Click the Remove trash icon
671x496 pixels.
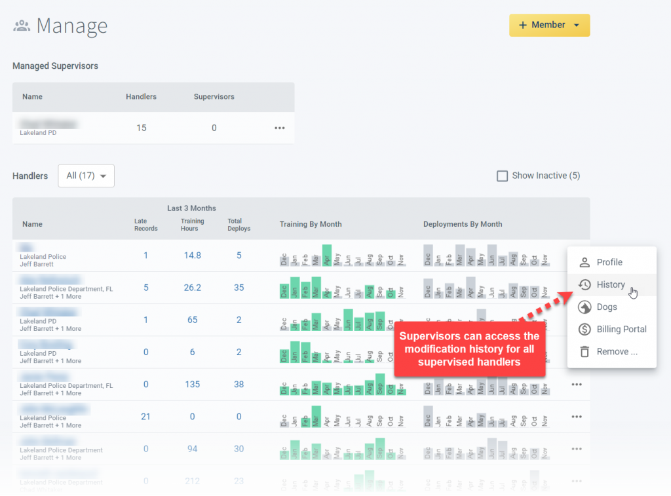point(585,352)
